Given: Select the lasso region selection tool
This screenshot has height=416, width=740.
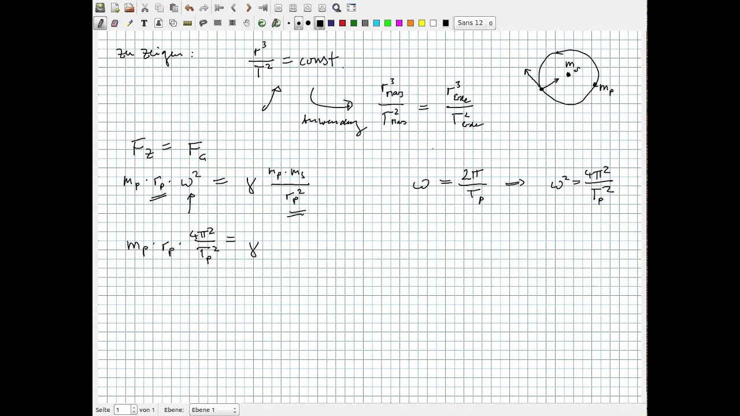Looking at the screenshot, I should coord(203,23).
